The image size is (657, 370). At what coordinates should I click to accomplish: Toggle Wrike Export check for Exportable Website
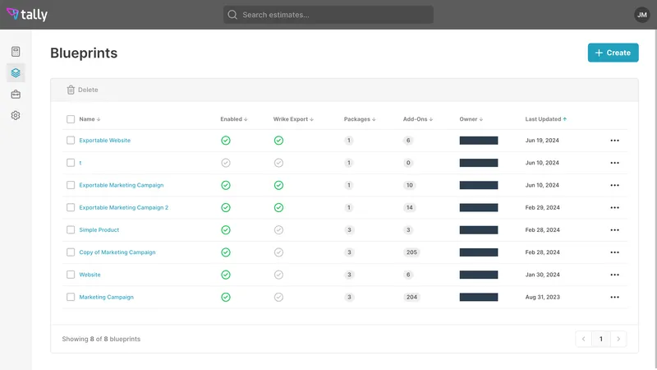[278, 141]
